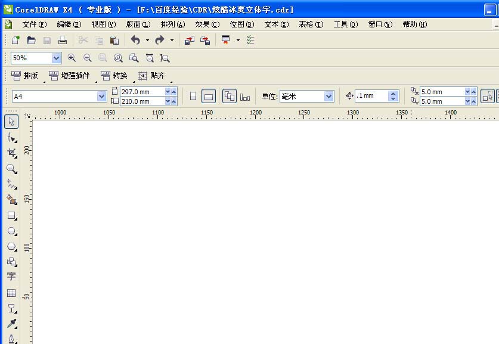Select the Rectangle tool
This screenshot has height=344, width=499.
pos(11,215)
